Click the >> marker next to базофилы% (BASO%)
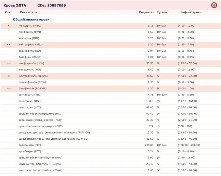The image size is (221, 176). pyautogui.click(x=9, y=88)
